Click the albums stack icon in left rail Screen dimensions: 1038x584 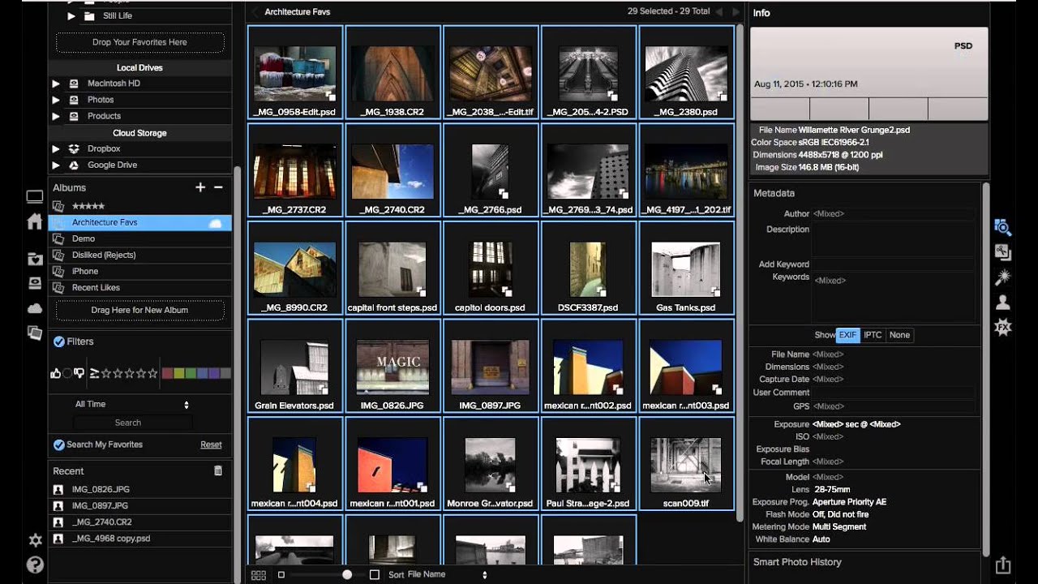(x=35, y=333)
